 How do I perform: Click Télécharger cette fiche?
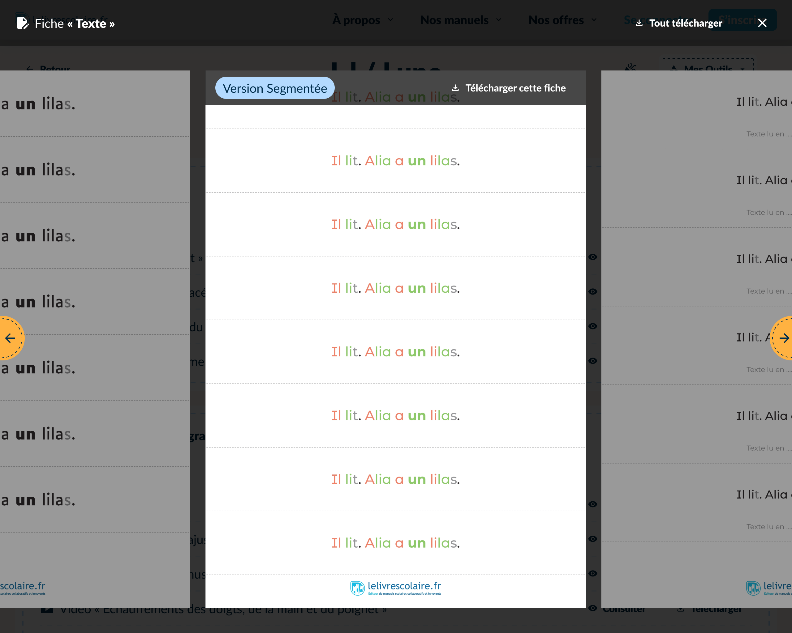tap(509, 88)
